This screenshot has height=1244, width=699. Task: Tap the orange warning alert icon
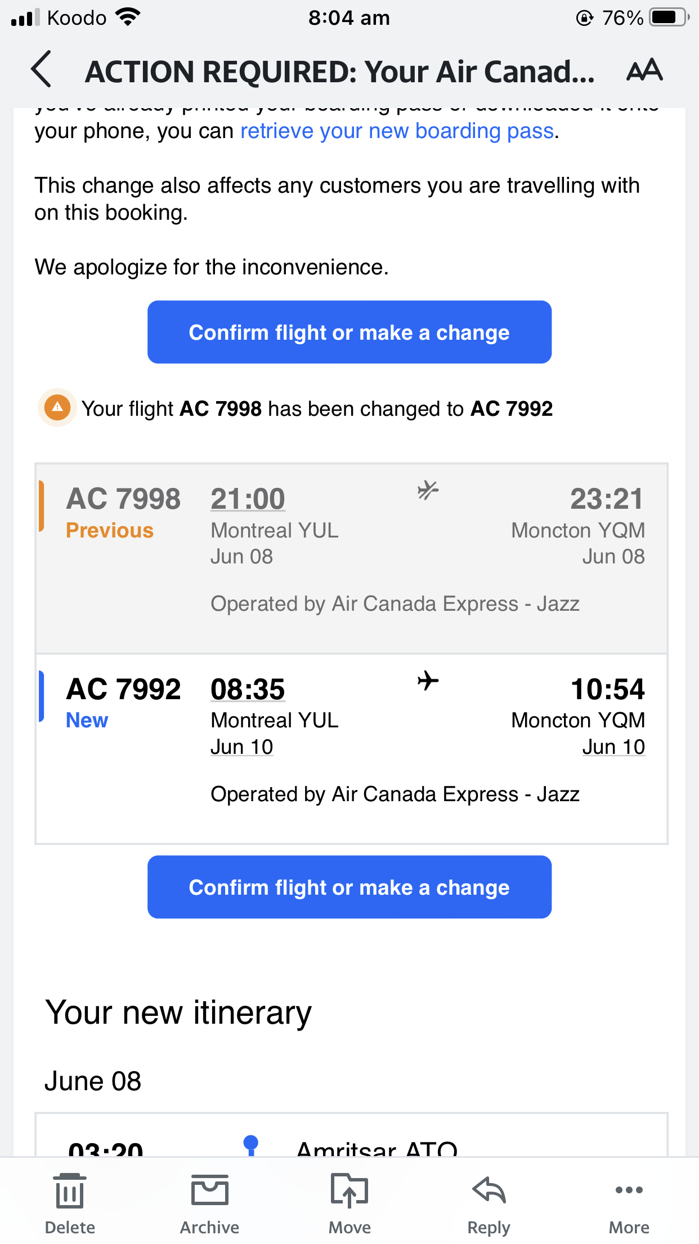[57, 407]
